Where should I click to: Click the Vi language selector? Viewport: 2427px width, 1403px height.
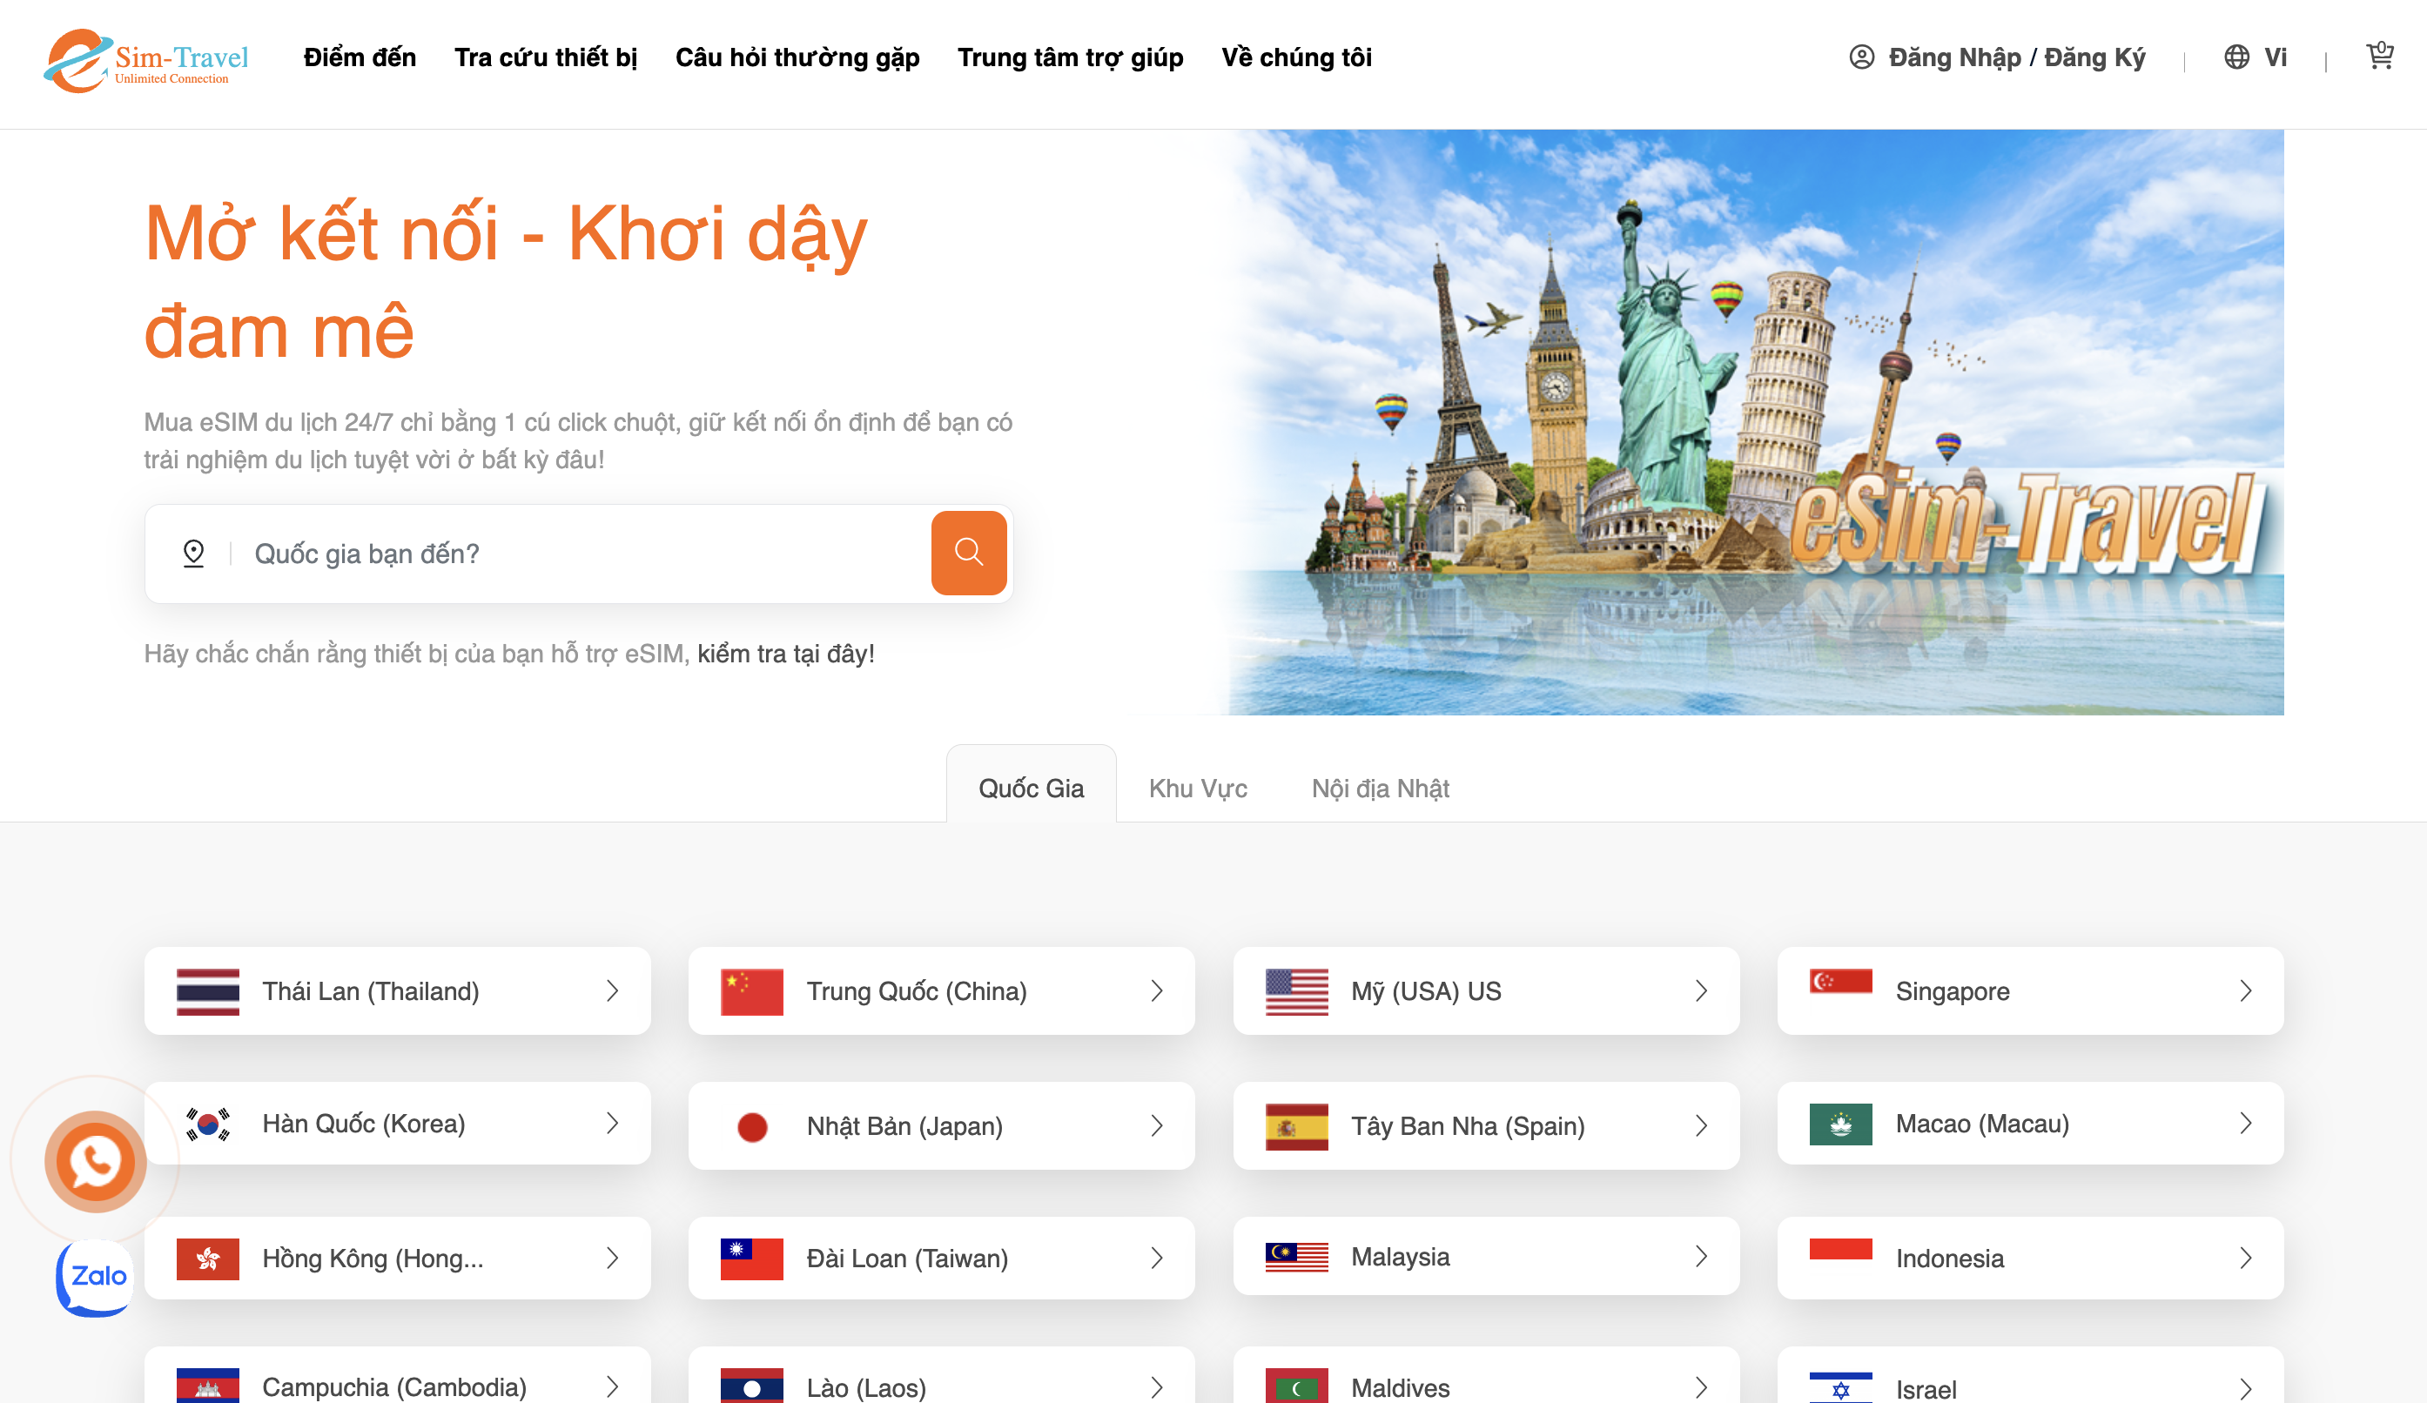click(x=2275, y=57)
